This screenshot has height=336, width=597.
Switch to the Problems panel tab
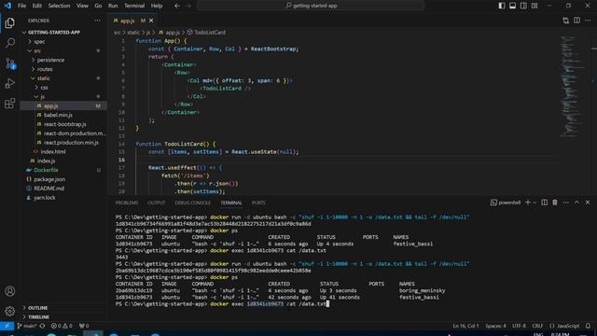tap(127, 203)
